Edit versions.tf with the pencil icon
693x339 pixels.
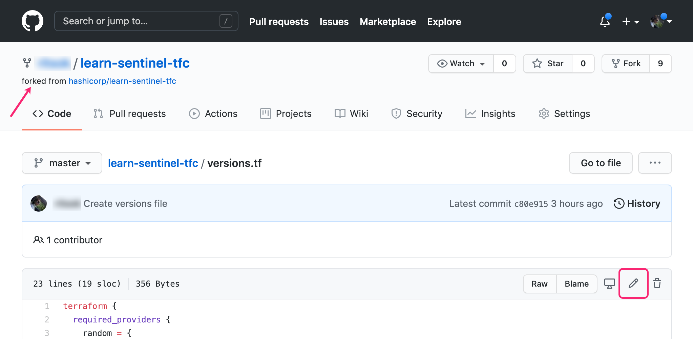tap(633, 284)
